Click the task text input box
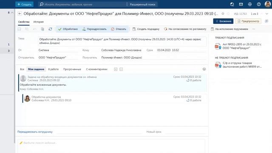 coord(111,146)
